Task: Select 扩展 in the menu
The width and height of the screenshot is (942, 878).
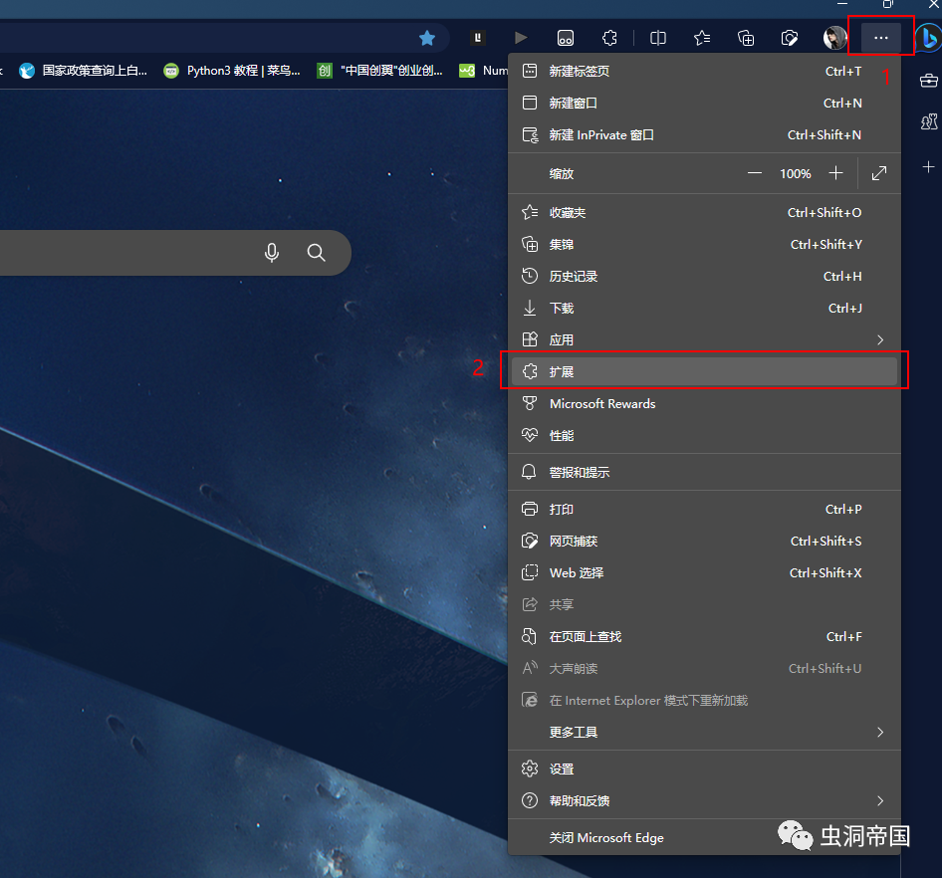Action: click(704, 371)
